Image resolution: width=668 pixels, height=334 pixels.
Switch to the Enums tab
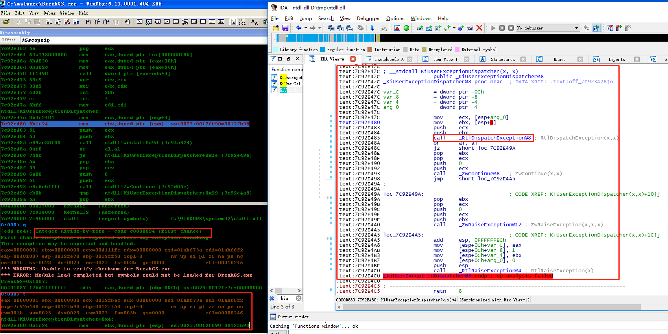559,59
